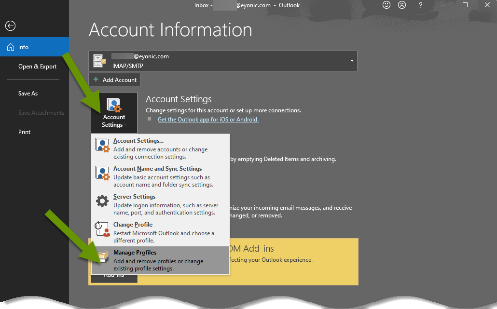Select Account Name and Sync Settings
Image resolution: width=497 pixels, height=309 pixels.
coord(160,176)
